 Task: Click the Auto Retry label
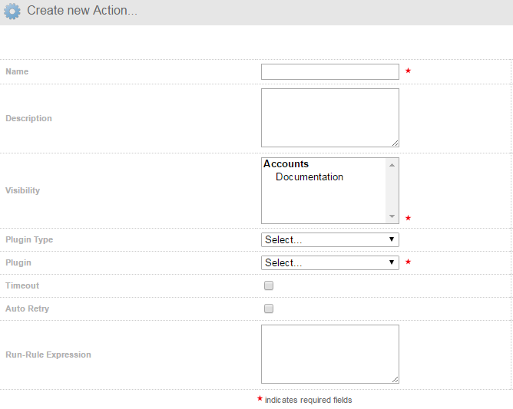27,308
